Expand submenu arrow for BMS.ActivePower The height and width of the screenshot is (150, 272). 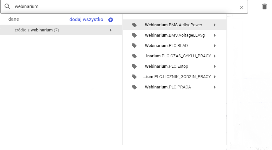tap(215, 25)
